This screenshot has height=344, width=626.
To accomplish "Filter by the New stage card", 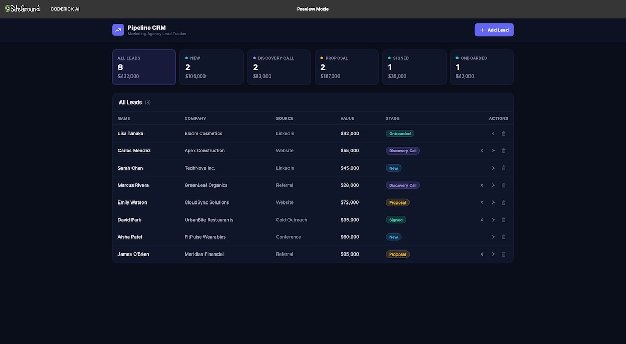I will (x=211, y=67).
